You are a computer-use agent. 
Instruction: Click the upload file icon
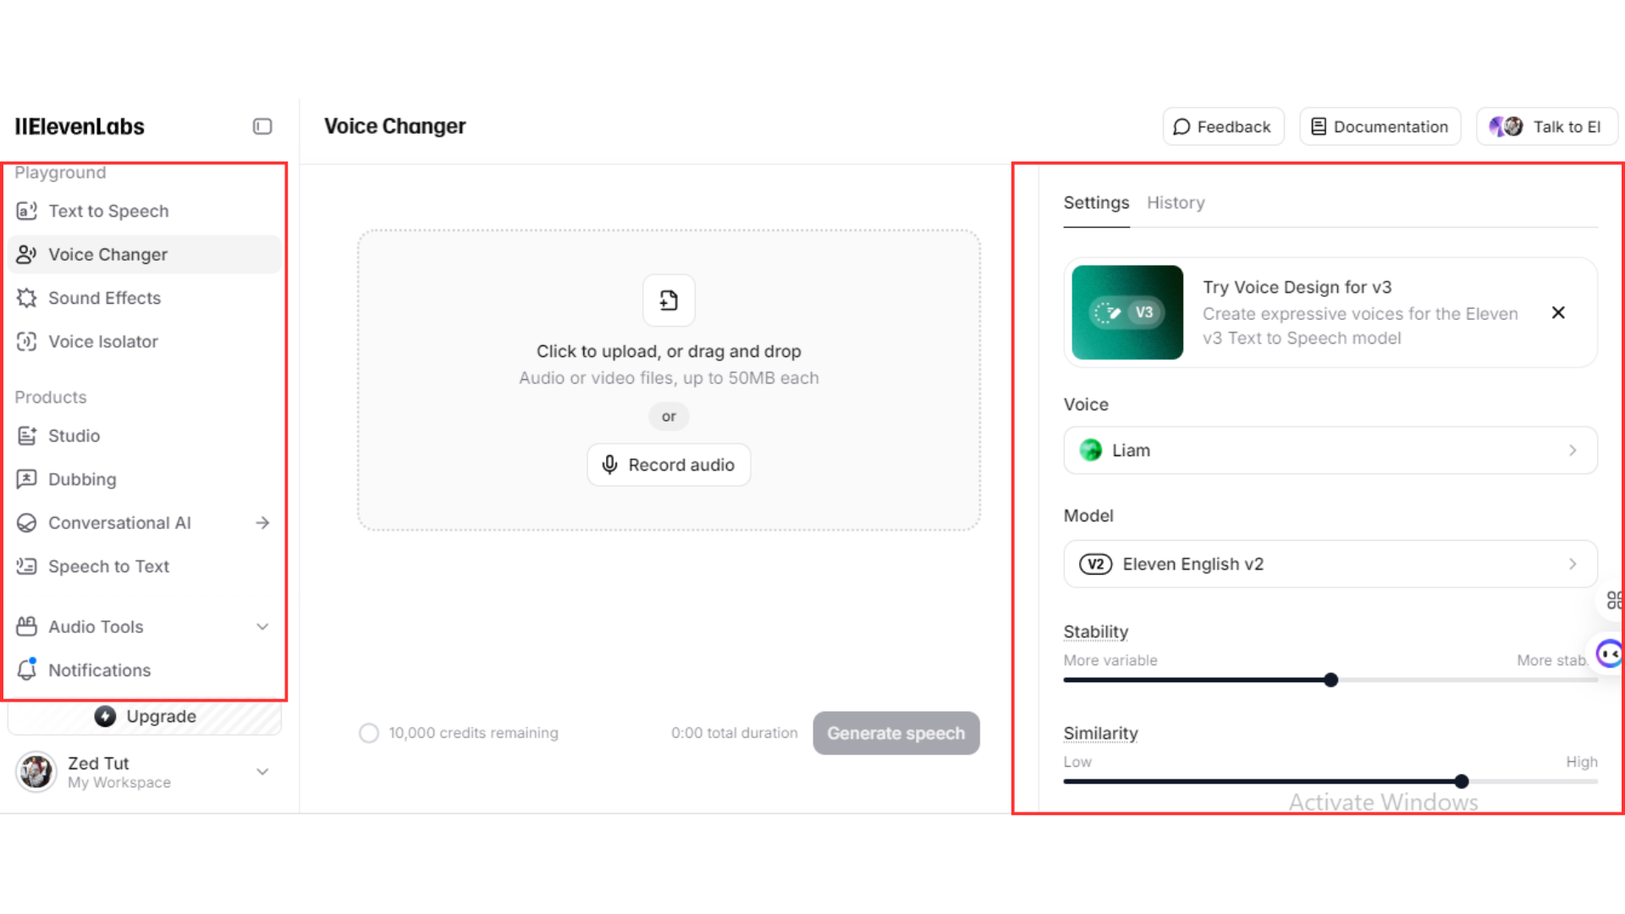pyautogui.click(x=669, y=300)
